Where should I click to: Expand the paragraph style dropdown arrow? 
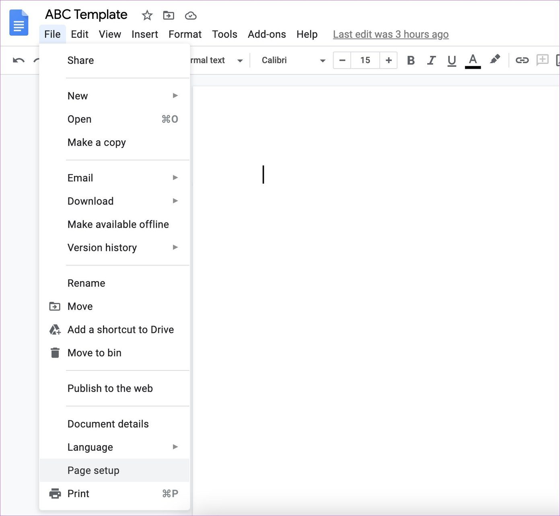tap(240, 61)
